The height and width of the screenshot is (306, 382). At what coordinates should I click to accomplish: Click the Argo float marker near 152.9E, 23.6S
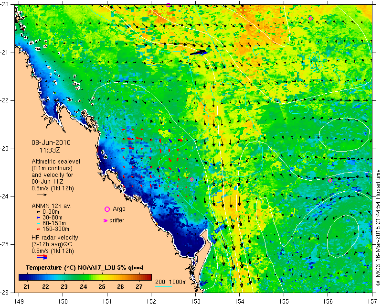(191, 180)
